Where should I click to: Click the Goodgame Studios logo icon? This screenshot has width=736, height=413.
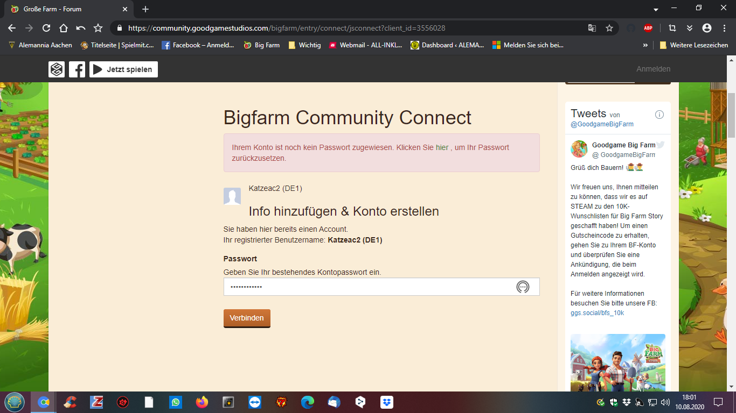57,69
